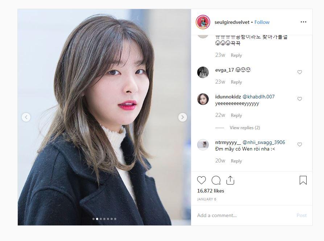Open the @nhii_swagg_3906 mention link
The height and width of the screenshot is (241, 324).
264,142
